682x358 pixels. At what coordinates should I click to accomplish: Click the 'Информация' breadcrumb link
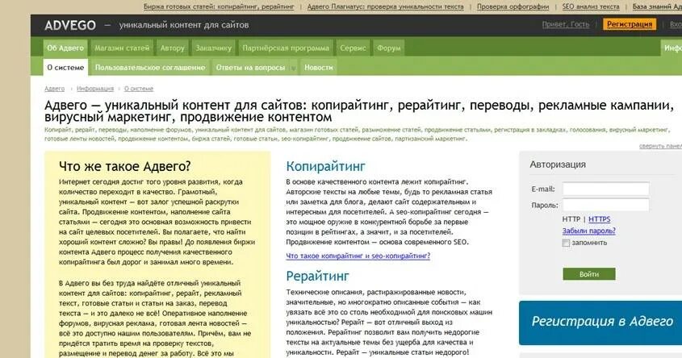[95, 89]
